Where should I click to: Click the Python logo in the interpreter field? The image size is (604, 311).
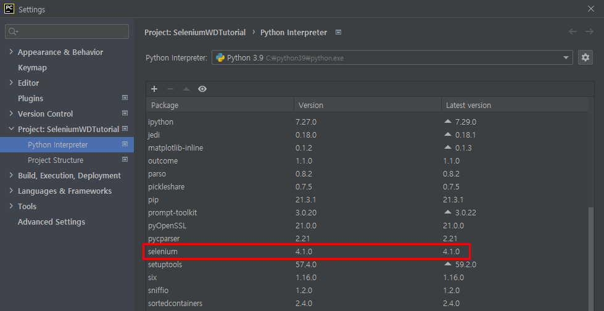tap(220, 58)
